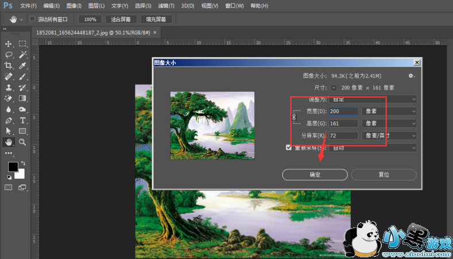Image resolution: width=453 pixels, height=259 pixels.
Task: Open the height unit 像素 dropdown
Action: [x=389, y=123]
